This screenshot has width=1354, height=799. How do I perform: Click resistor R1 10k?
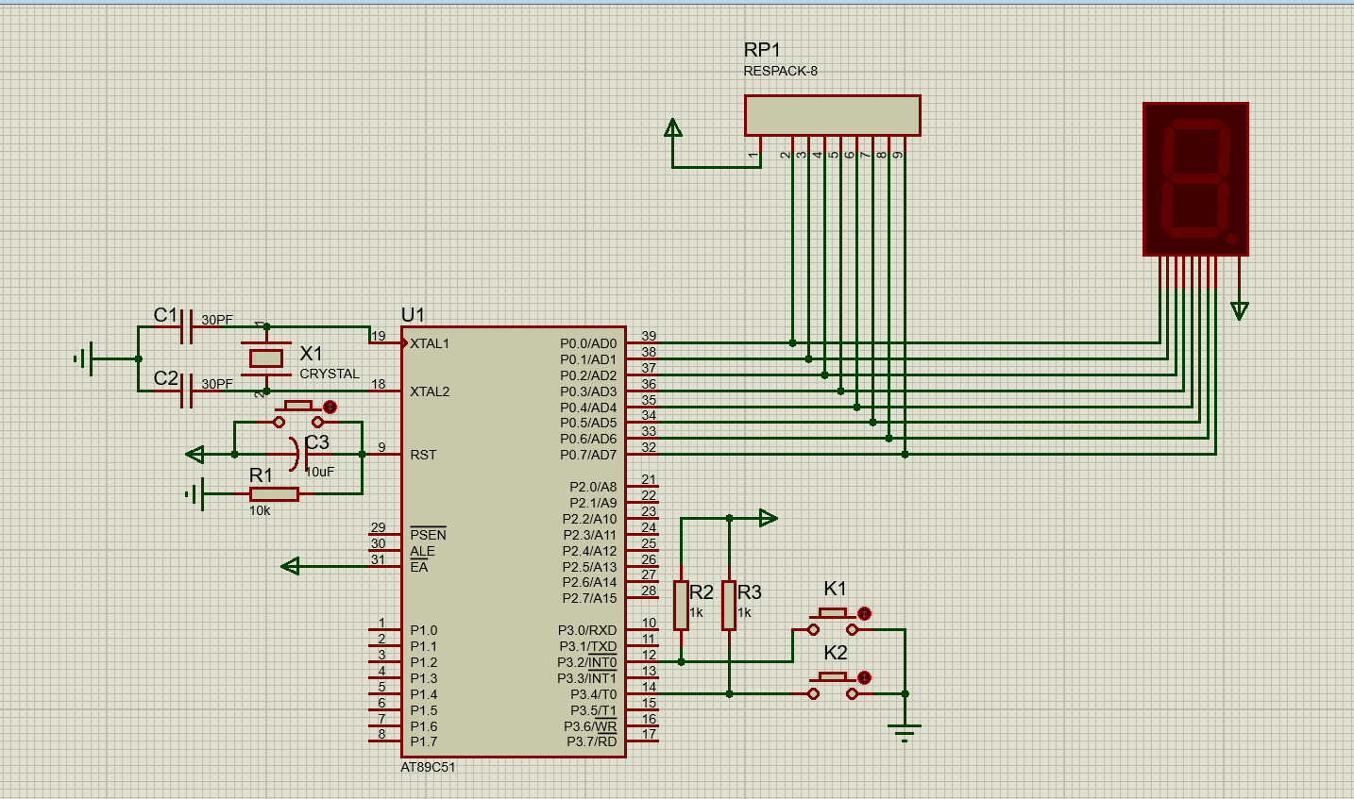274,494
